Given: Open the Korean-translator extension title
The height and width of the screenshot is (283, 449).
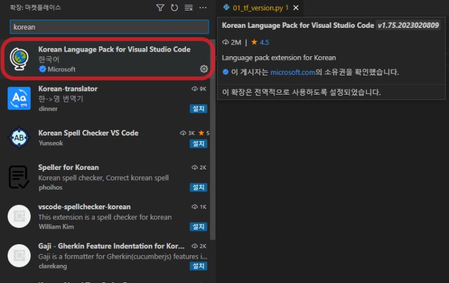Looking at the screenshot, I should [x=68, y=89].
